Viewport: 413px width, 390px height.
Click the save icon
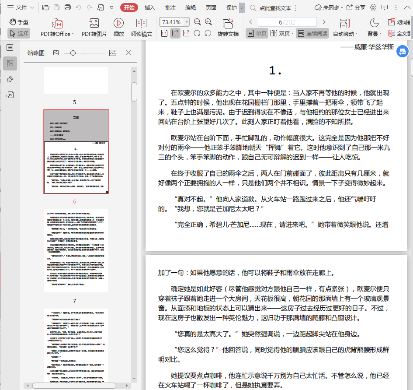tap(57, 7)
